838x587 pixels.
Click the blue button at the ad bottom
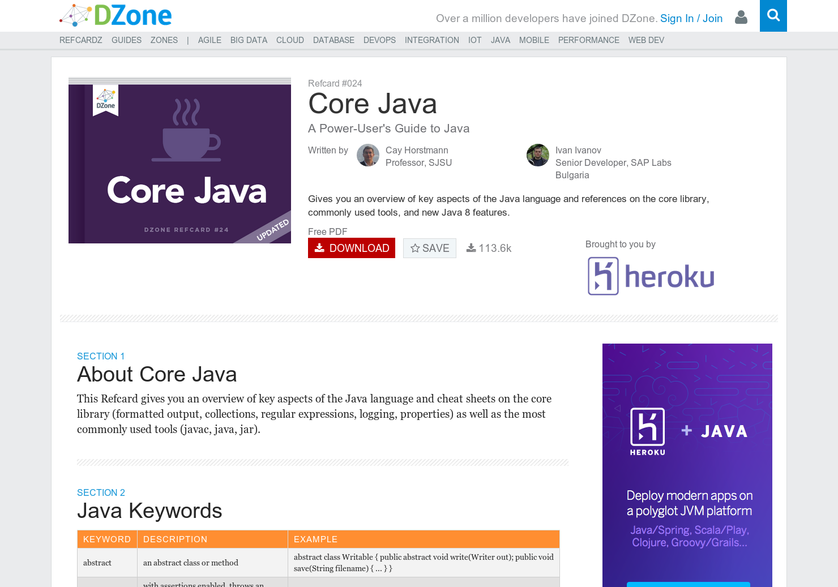(x=688, y=584)
